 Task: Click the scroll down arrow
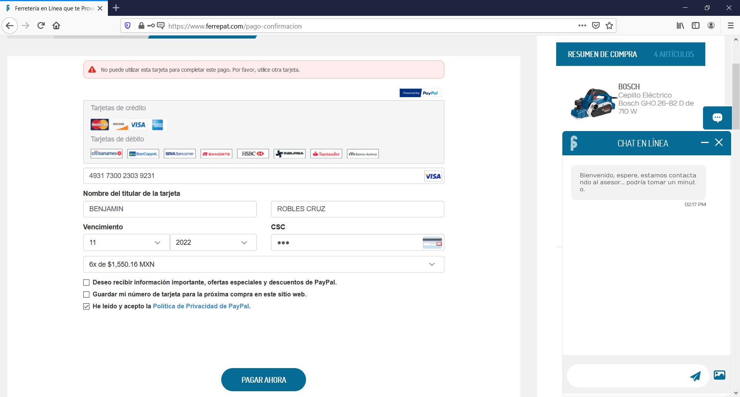(736, 393)
